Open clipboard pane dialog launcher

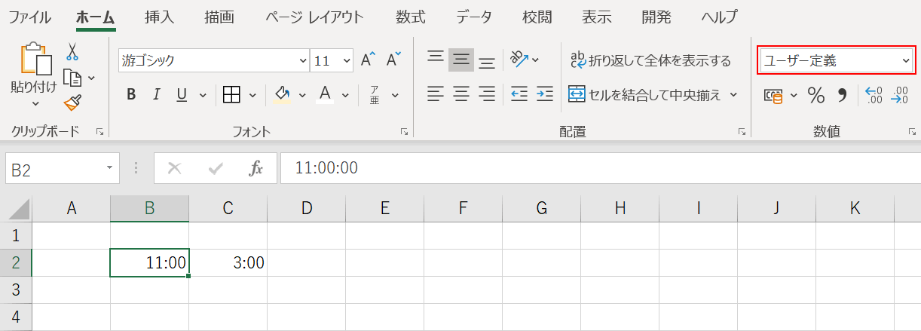pos(99,131)
